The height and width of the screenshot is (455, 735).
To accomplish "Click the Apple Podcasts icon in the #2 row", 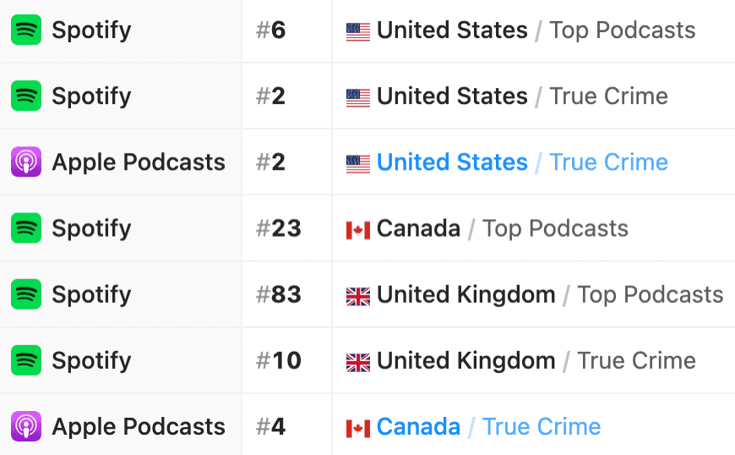I will tap(26, 162).
